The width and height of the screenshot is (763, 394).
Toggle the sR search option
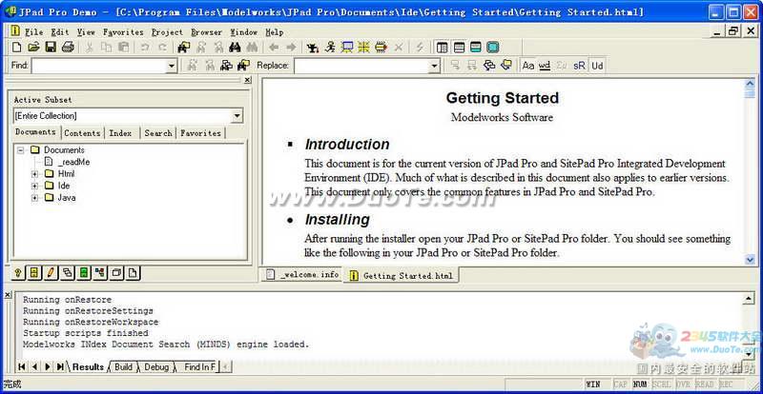(x=579, y=66)
